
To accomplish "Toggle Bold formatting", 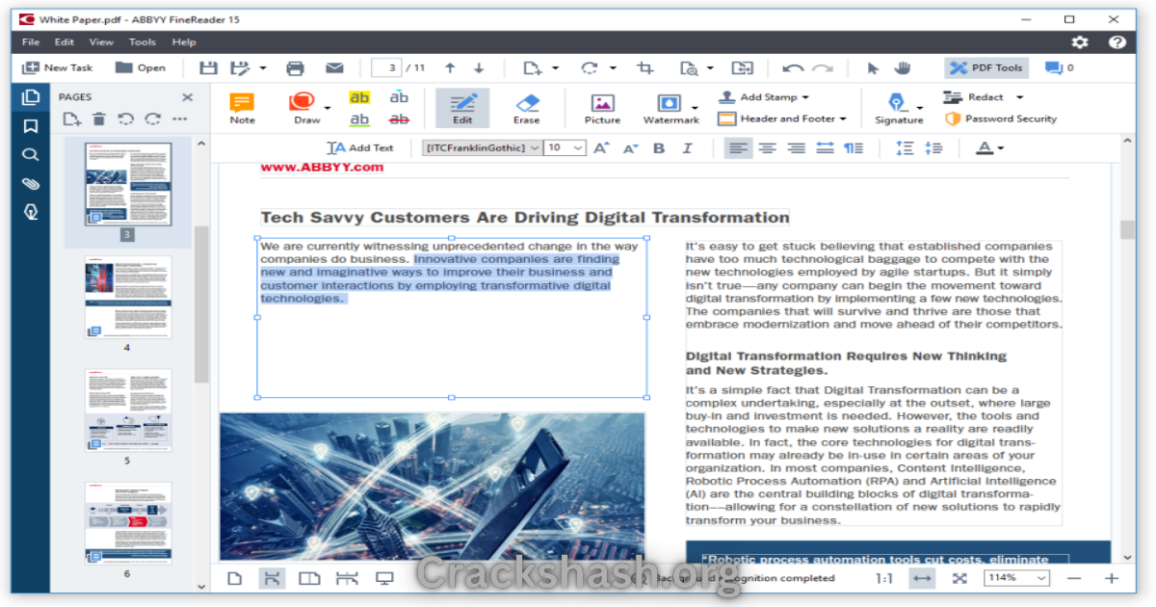I will pos(659,147).
